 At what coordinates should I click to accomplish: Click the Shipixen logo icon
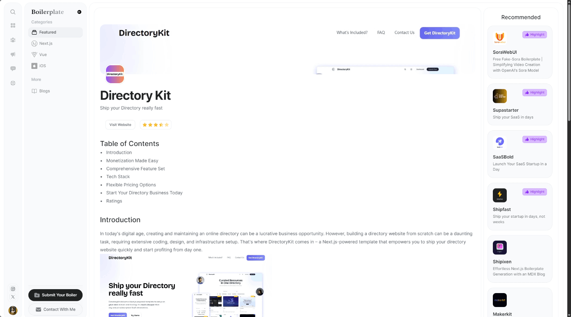pos(500,247)
